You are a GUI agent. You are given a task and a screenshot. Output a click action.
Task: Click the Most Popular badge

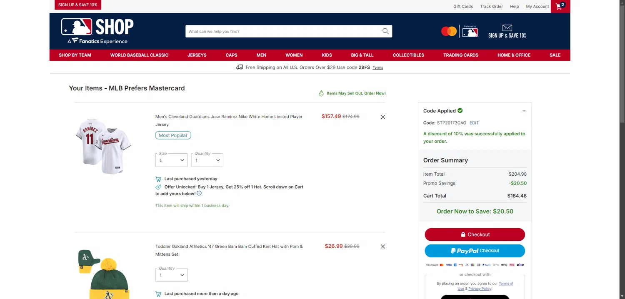[x=173, y=135]
